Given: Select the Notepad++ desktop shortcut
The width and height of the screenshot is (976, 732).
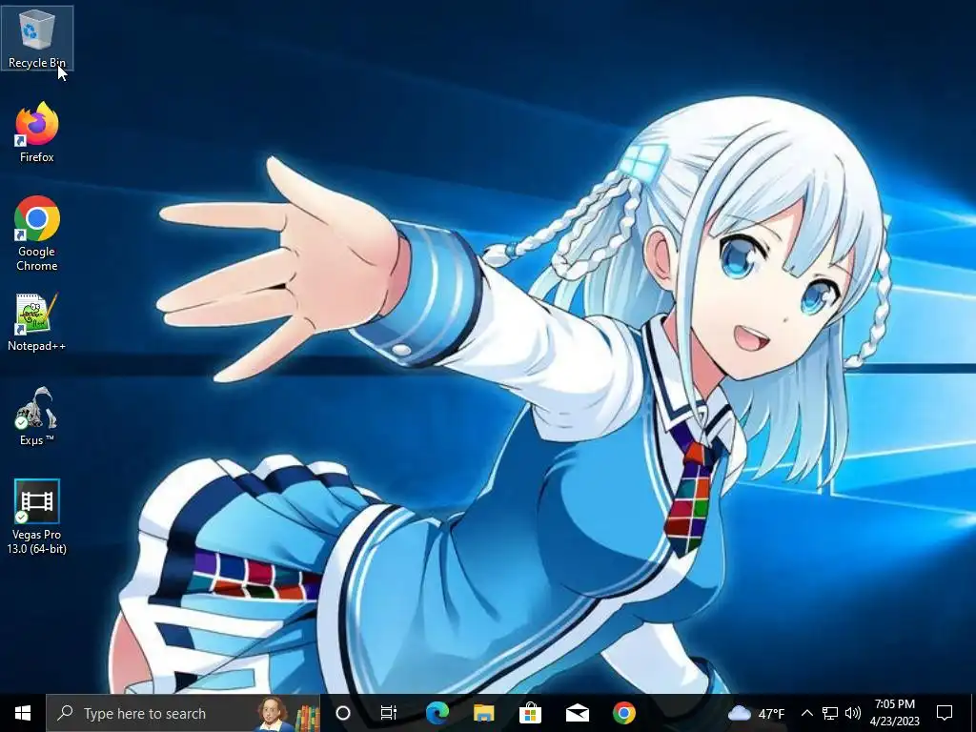Looking at the screenshot, I should 37,322.
